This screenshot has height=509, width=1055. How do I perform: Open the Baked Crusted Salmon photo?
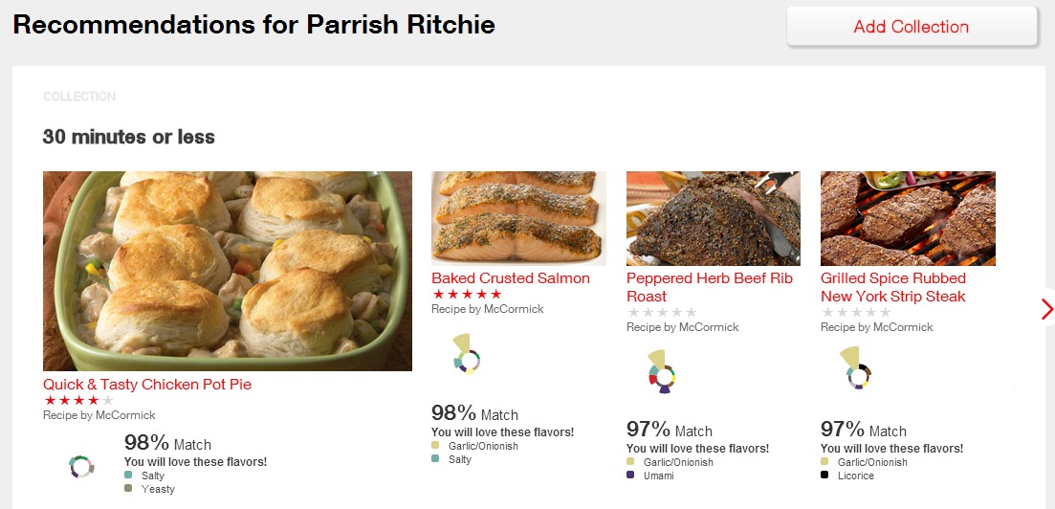(518, 218)
